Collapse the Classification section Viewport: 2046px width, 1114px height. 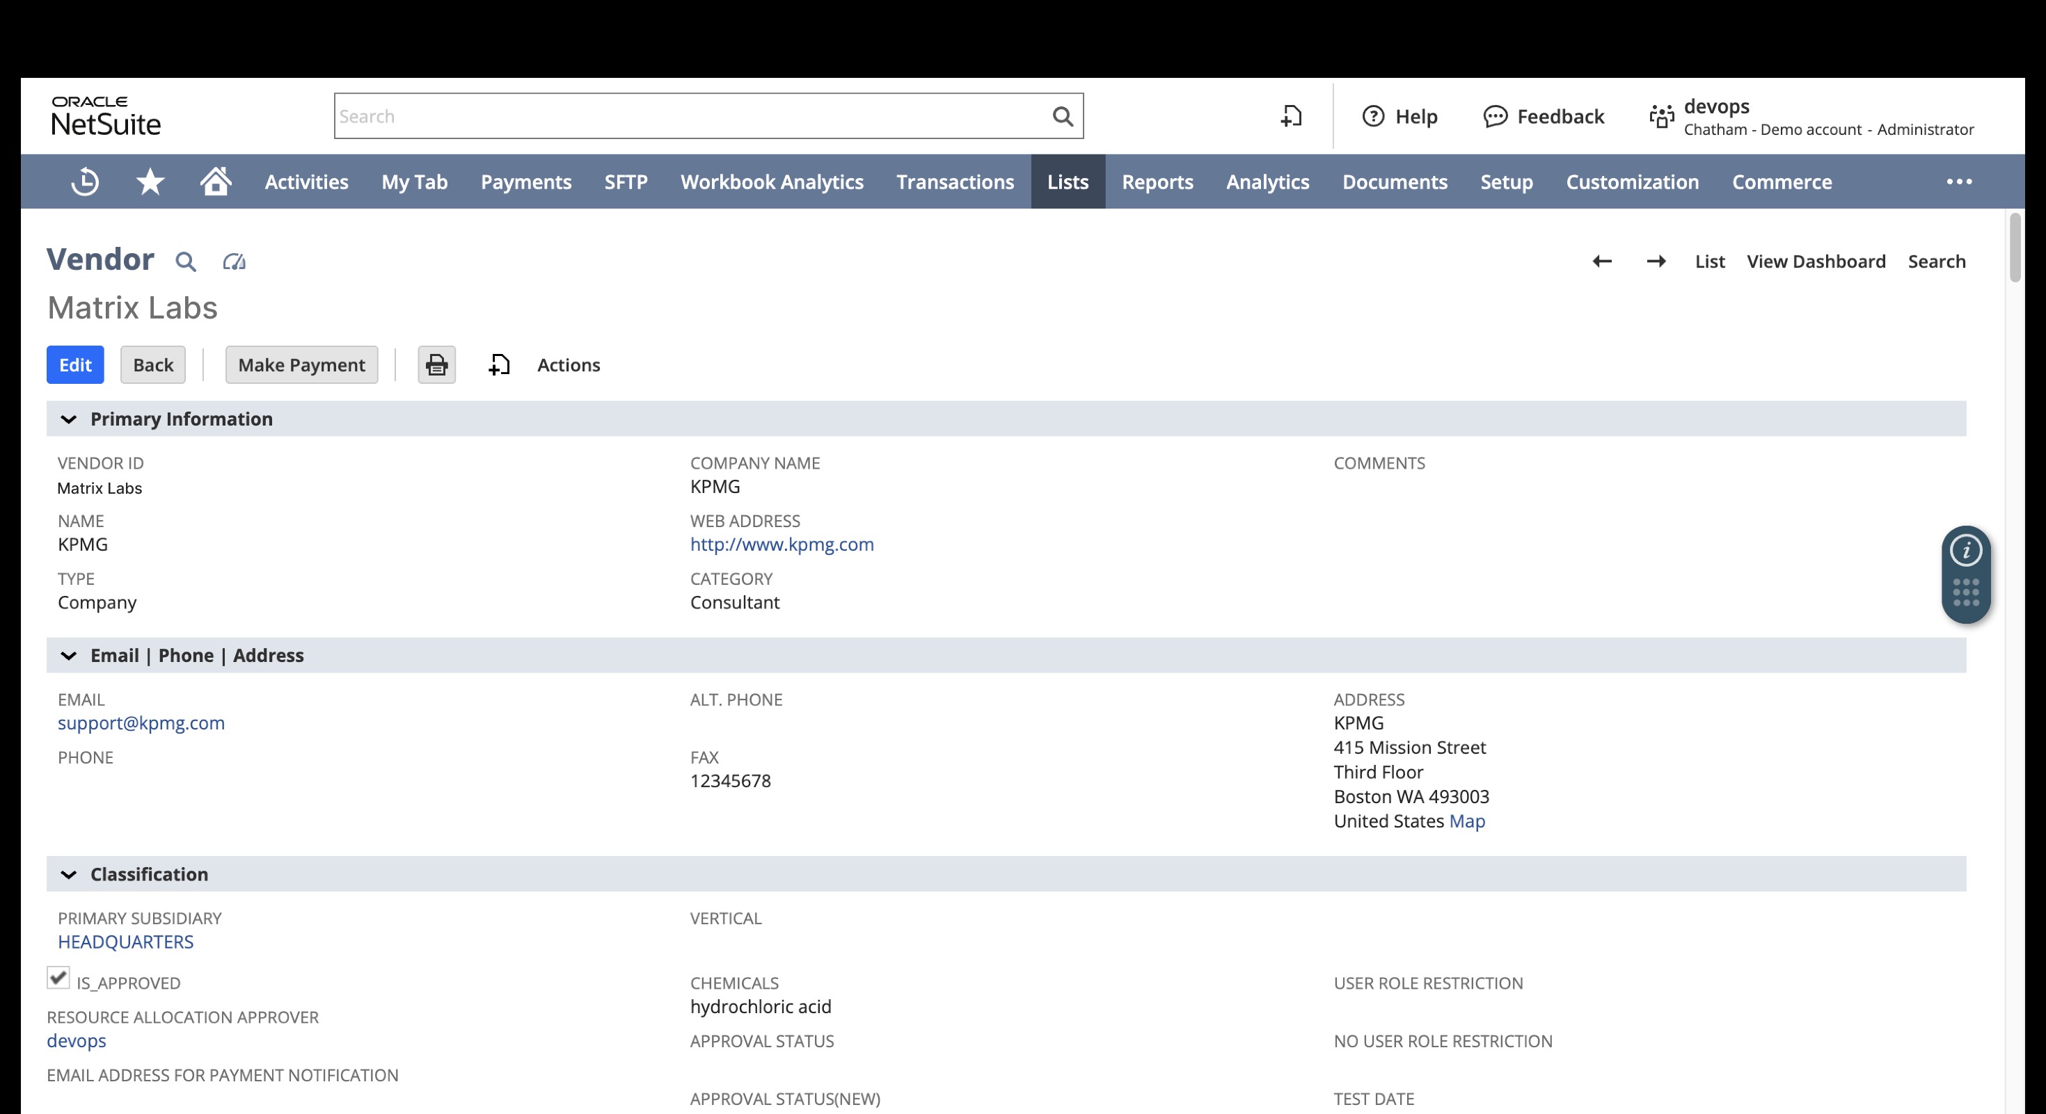(69, 875)
